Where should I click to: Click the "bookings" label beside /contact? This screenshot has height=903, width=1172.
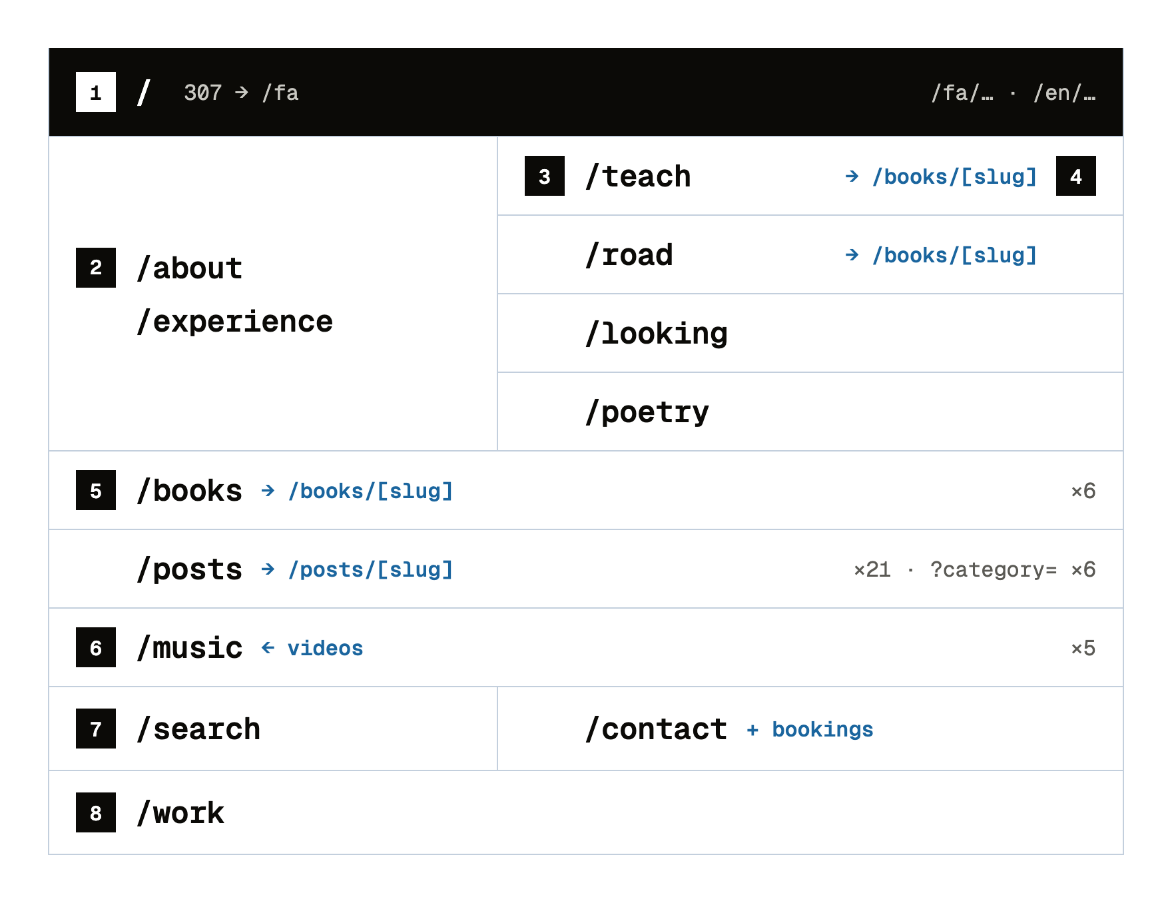(822, 729)
